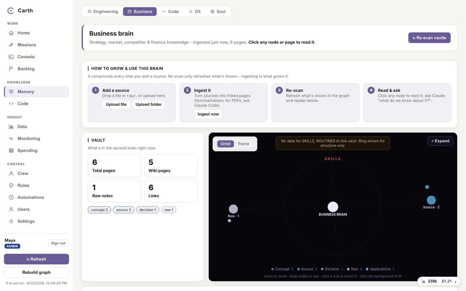Click the Automations clock icon
This screenshot has width=466, height=291.
tap(11, 198)
